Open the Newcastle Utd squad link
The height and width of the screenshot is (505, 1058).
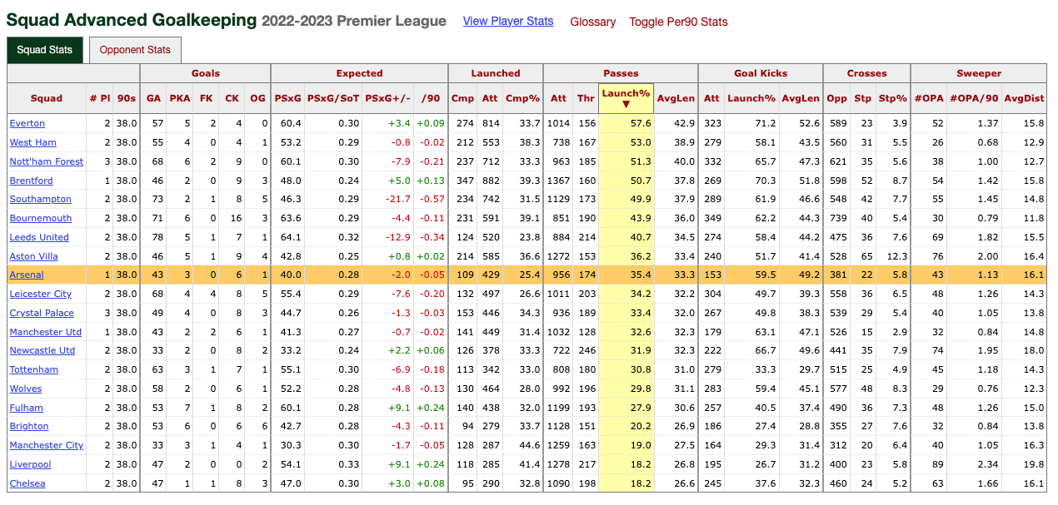tap(42, 350)
